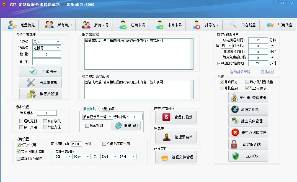Open the 自动封停策略 link

tap(240, 72)
